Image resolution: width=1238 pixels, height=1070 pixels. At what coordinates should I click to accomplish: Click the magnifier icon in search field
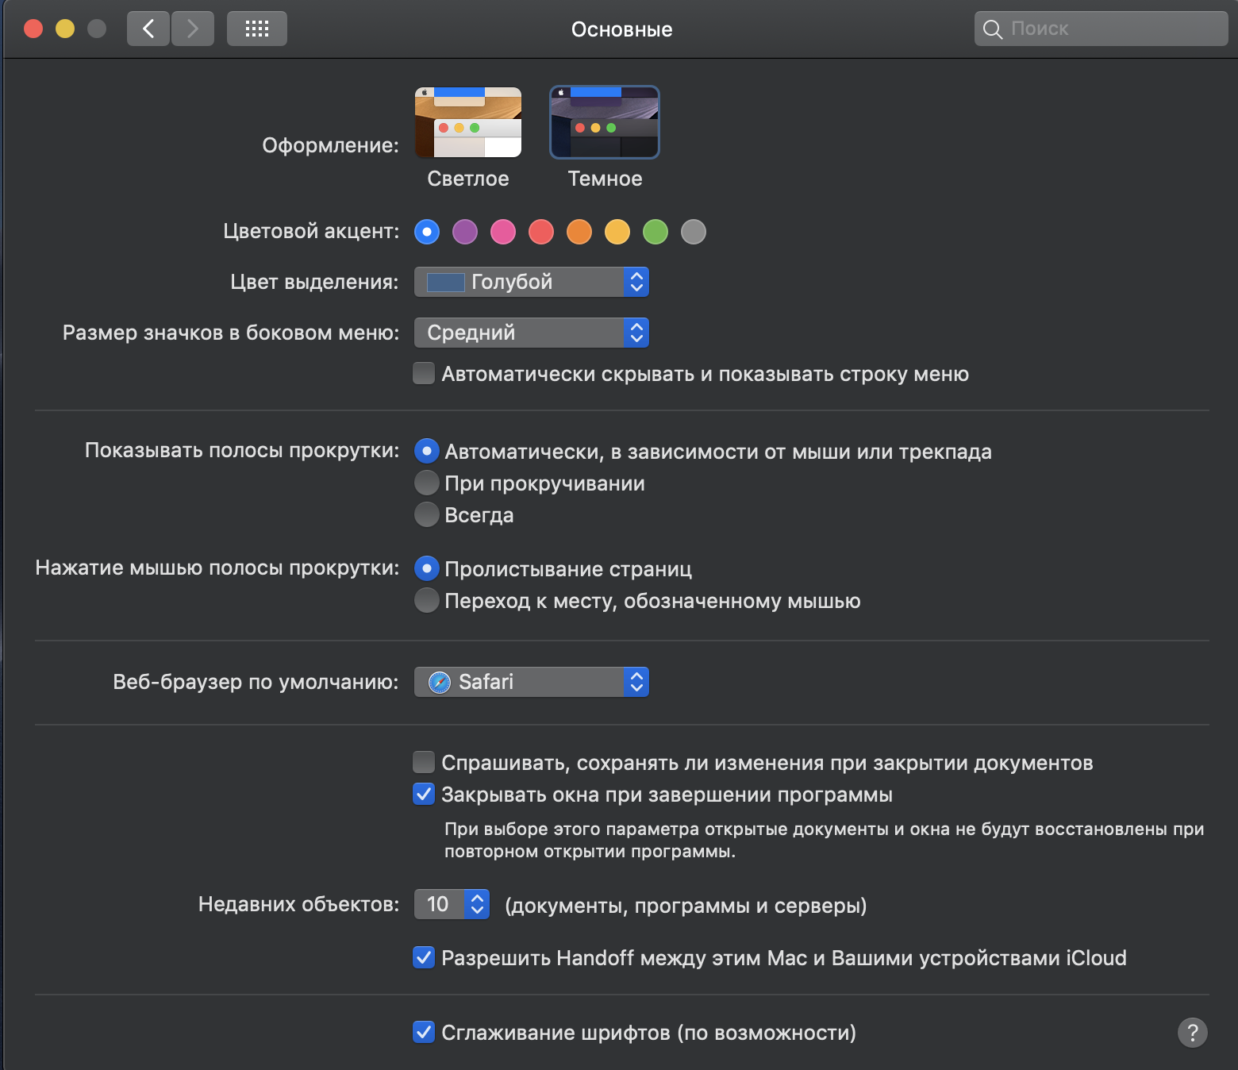pos(993,29)
